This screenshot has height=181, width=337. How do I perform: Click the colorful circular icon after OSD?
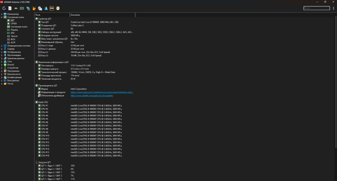[x=58, y=8]
